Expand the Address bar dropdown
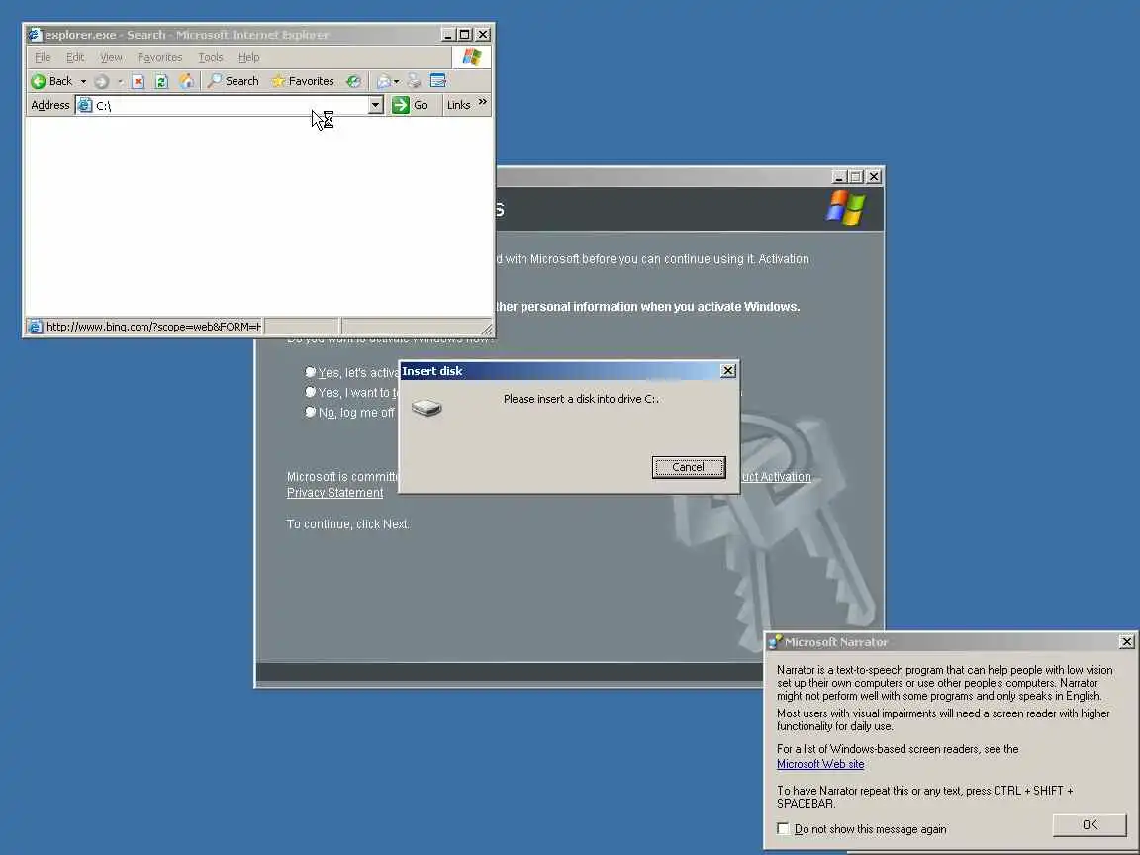The width and height of the screenshot is (1140, 855). pos(375,106)
